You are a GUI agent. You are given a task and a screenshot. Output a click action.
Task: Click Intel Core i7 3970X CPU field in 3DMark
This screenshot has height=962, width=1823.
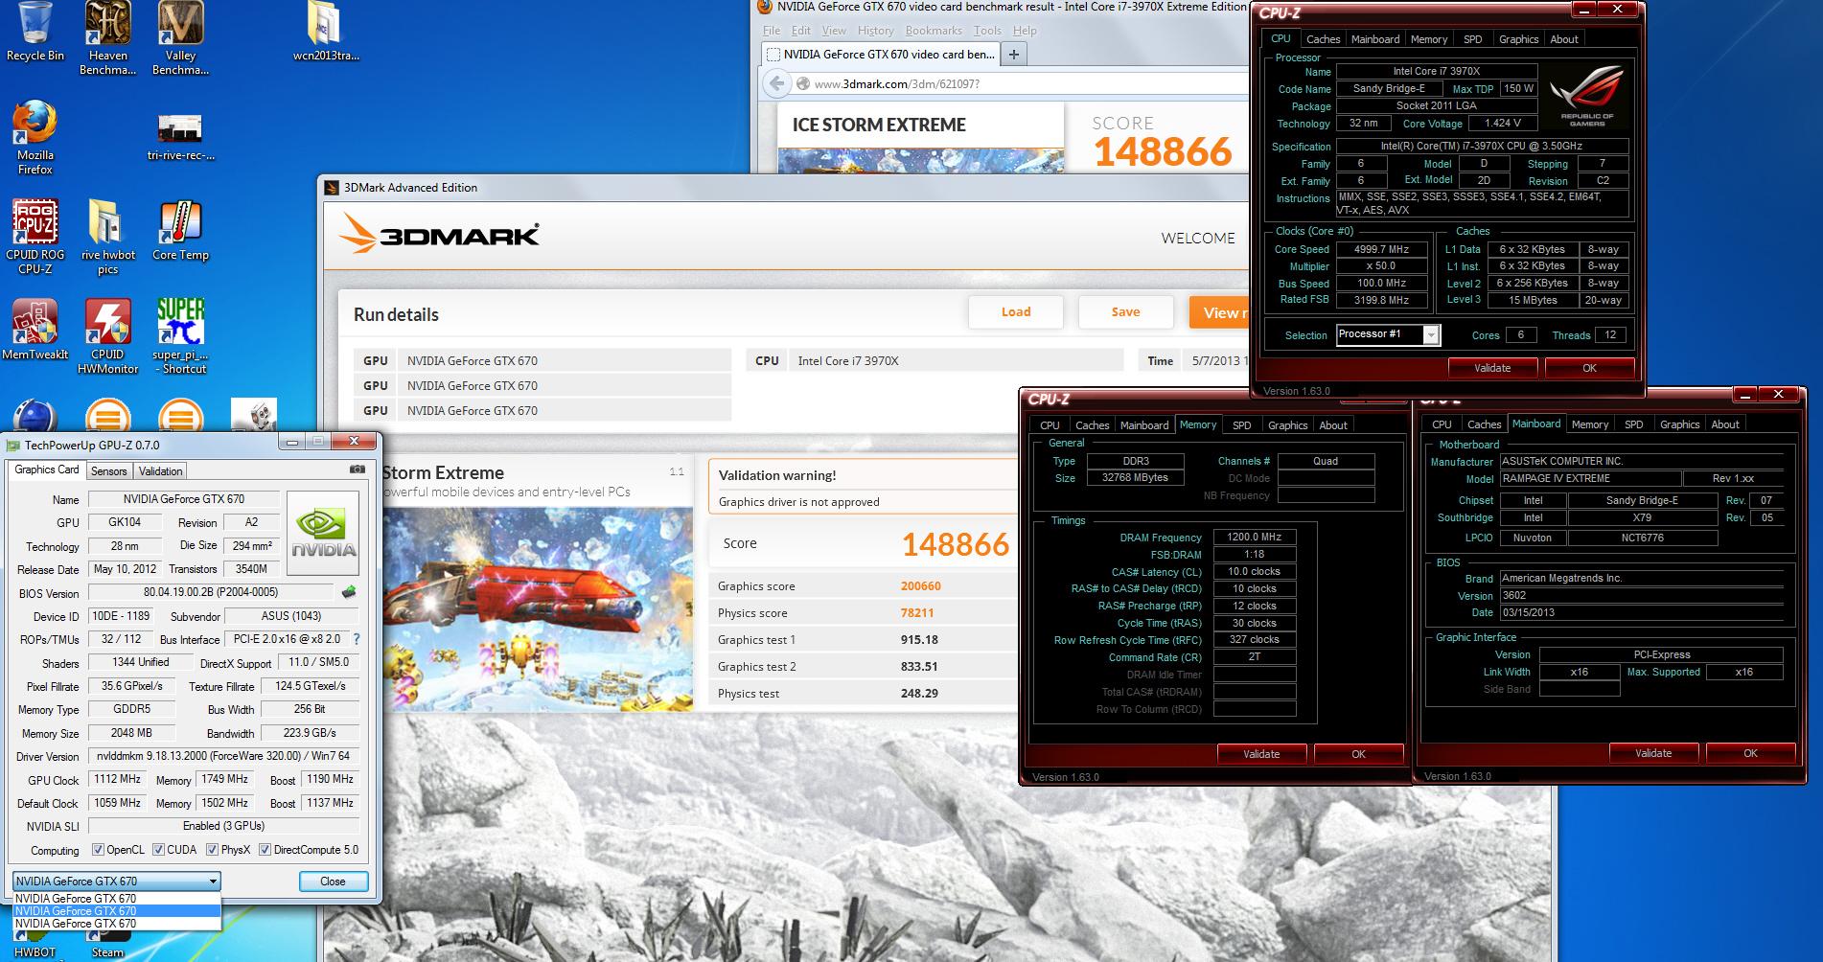(956, 361)
